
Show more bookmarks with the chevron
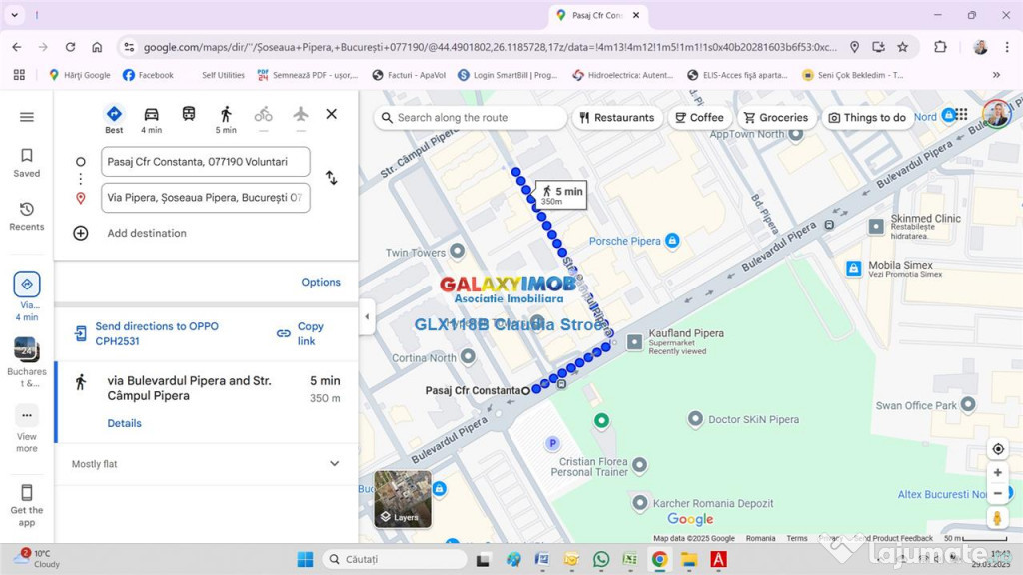tap(996, 75)
